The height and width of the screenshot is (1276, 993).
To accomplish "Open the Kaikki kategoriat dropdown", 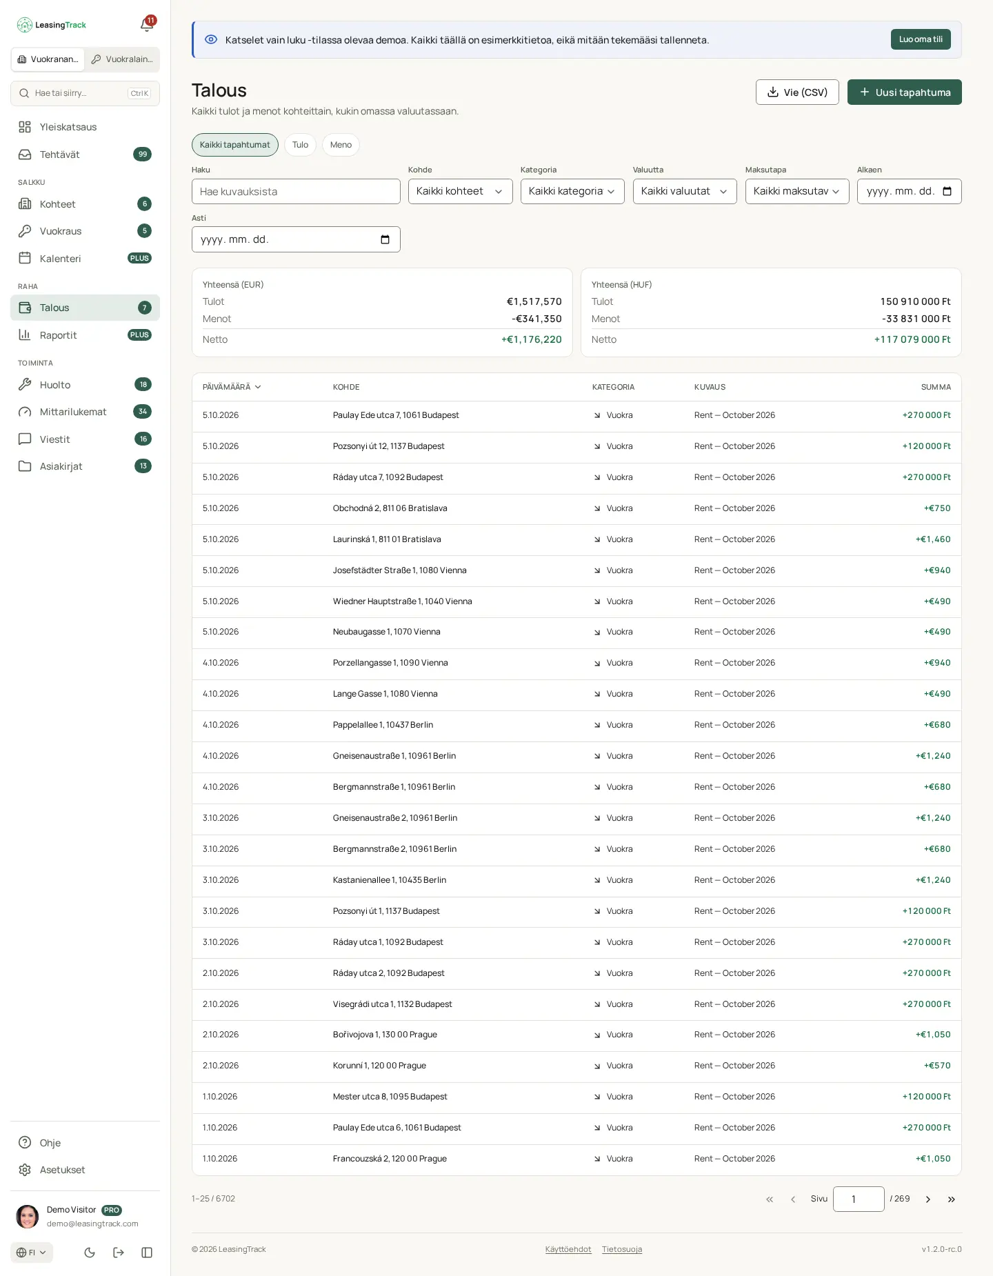I will 572,191.
